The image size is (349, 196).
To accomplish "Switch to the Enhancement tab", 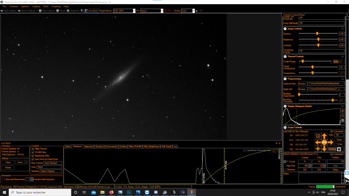I will [x=111, y=147].
